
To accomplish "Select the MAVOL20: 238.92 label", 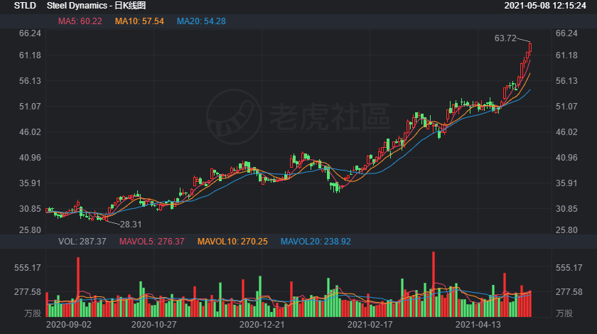I will click(x=316, y=242).
